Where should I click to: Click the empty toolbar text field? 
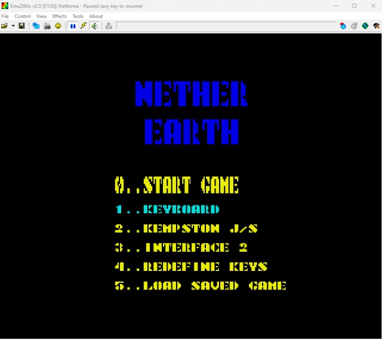tap(226, 26)
